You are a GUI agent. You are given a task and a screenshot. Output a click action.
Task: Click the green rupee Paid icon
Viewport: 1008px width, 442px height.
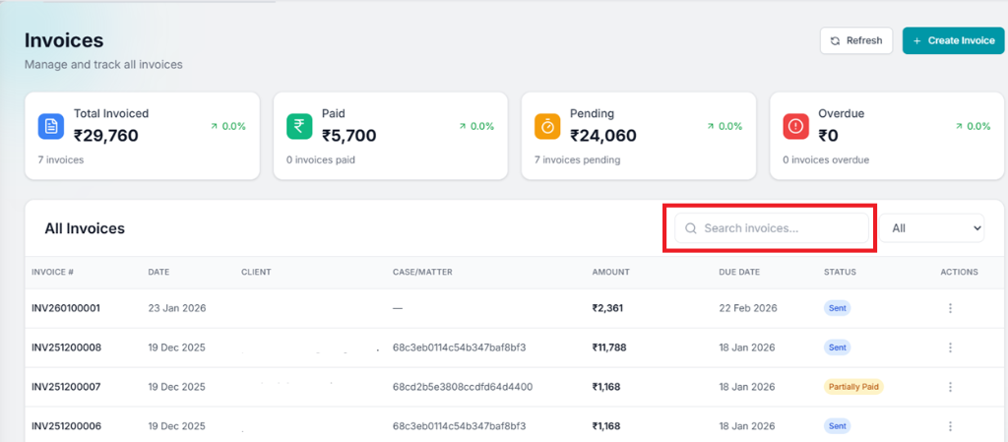pos(299,126)
